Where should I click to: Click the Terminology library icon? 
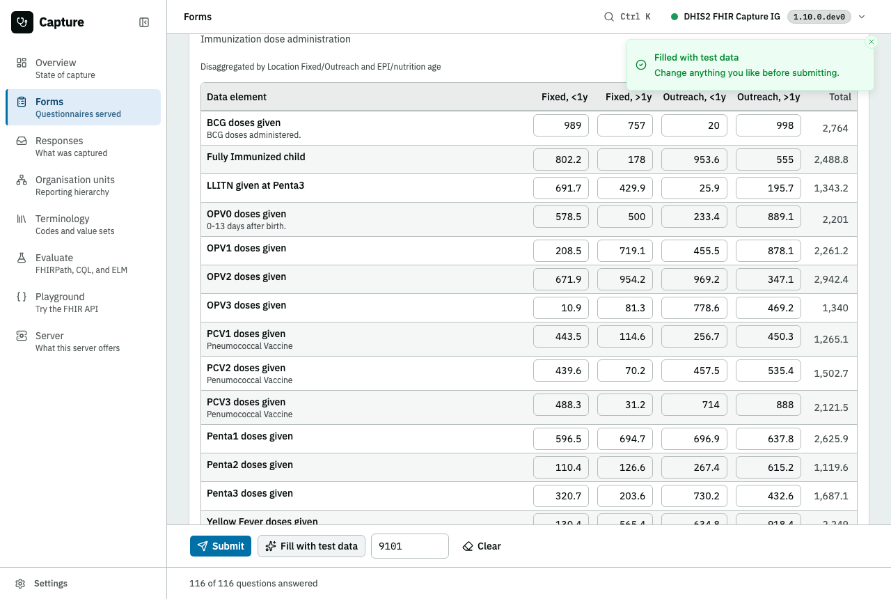coord(22,219)
